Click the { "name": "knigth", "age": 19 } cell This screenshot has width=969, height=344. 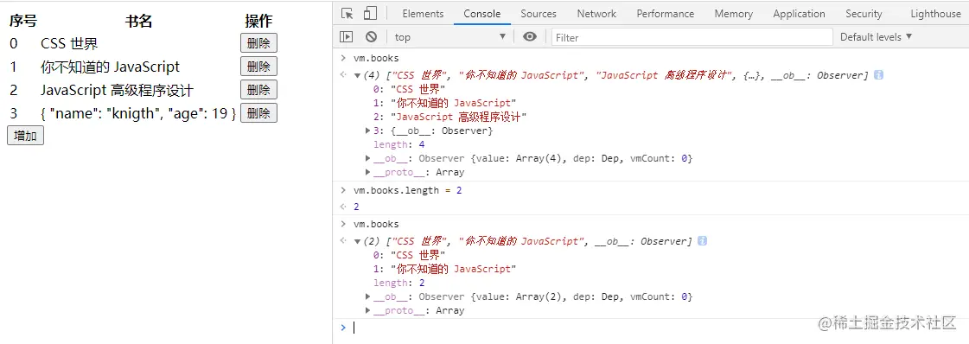tap(138, 113)
